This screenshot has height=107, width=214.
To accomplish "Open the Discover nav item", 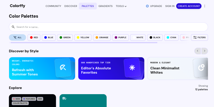I will (71, 6).
